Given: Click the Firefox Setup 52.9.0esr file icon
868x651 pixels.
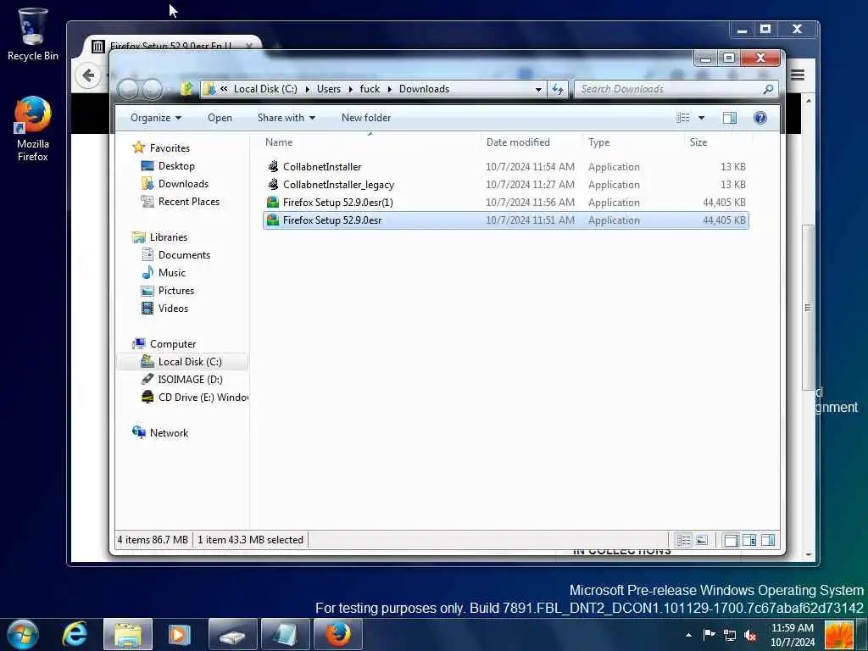Looking at the screenshot, I should (272, 220).
